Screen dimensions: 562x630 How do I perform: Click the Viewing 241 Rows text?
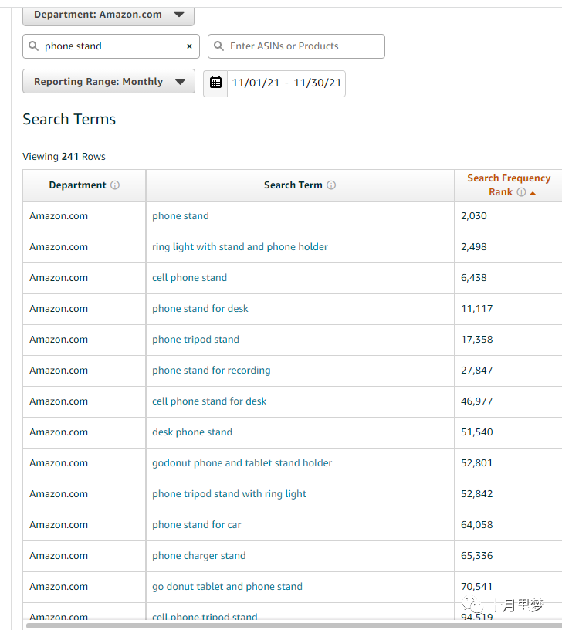point(64,157)
